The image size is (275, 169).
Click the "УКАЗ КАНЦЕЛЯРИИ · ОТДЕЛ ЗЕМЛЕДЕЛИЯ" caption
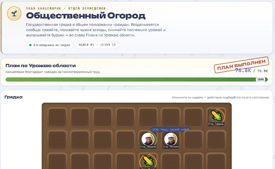(66, 8)
